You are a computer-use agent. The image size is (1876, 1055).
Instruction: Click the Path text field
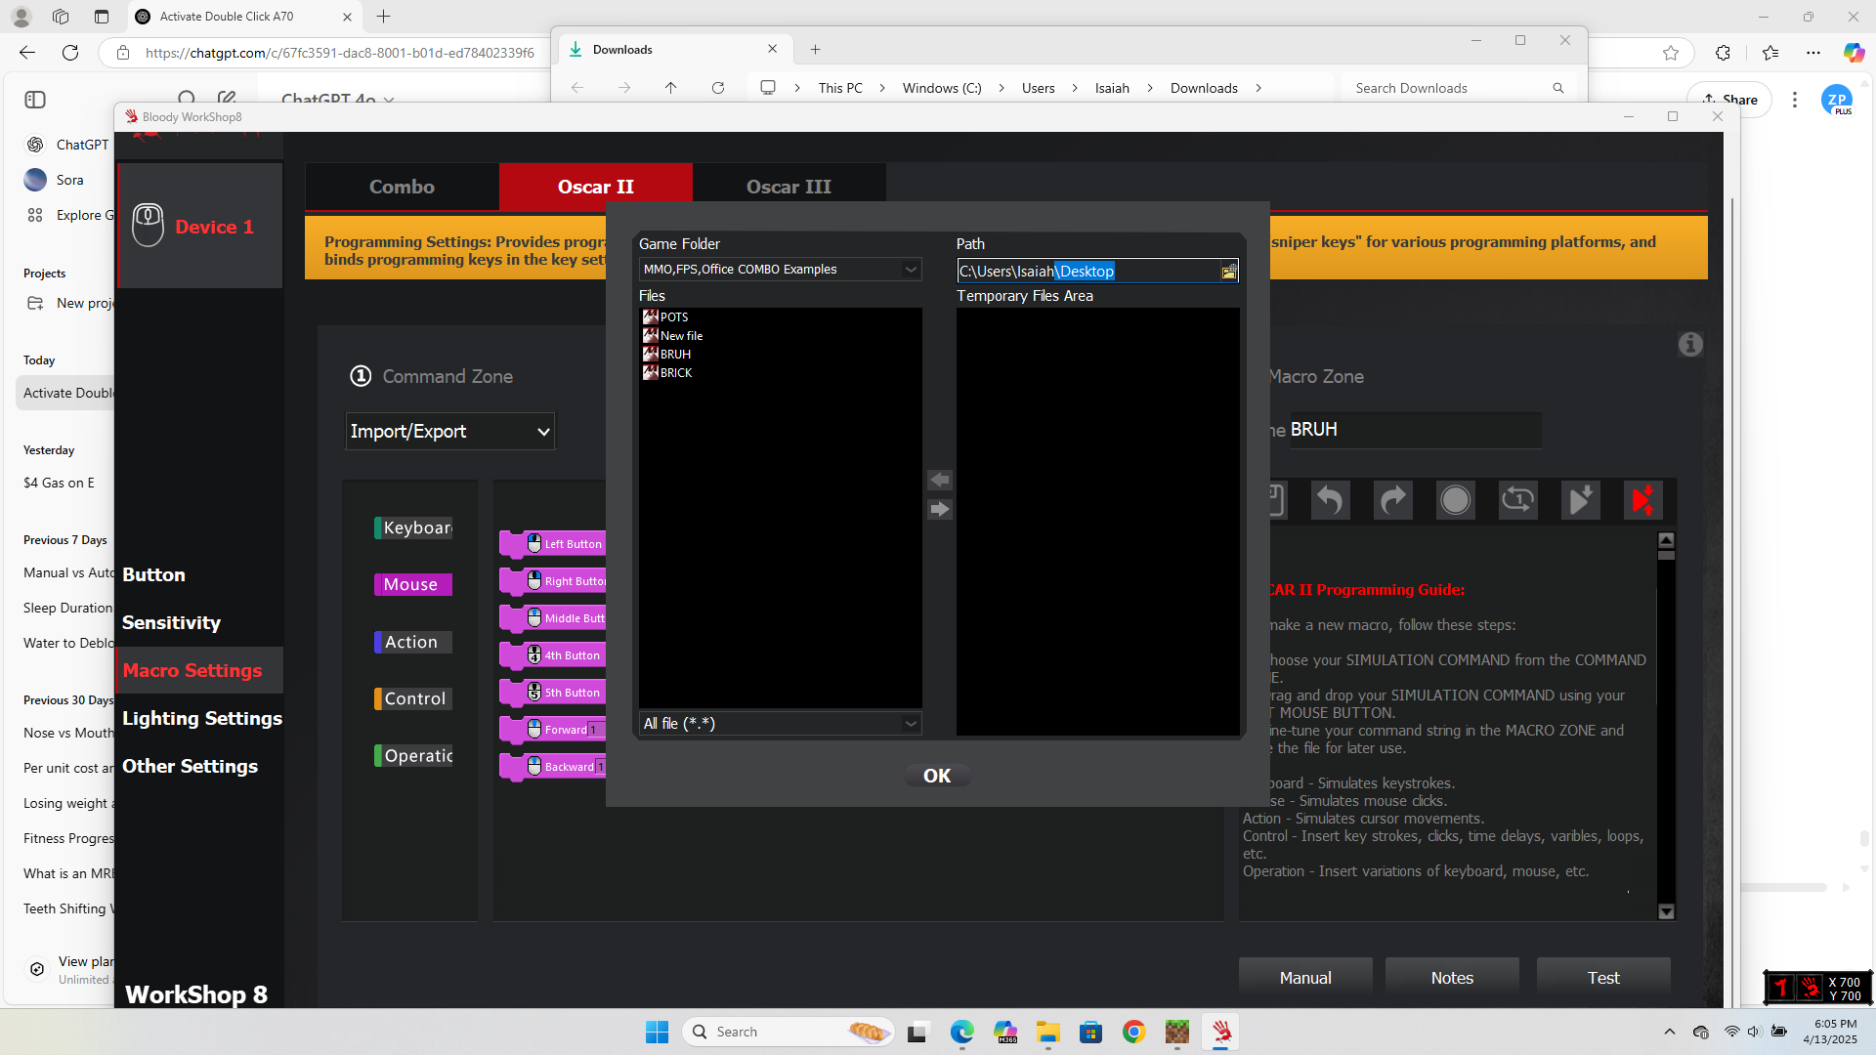(1085, 272)
